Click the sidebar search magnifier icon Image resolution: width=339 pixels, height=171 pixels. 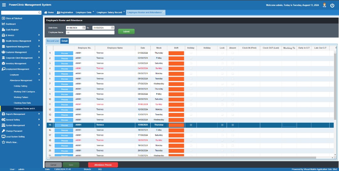point(40,13)
